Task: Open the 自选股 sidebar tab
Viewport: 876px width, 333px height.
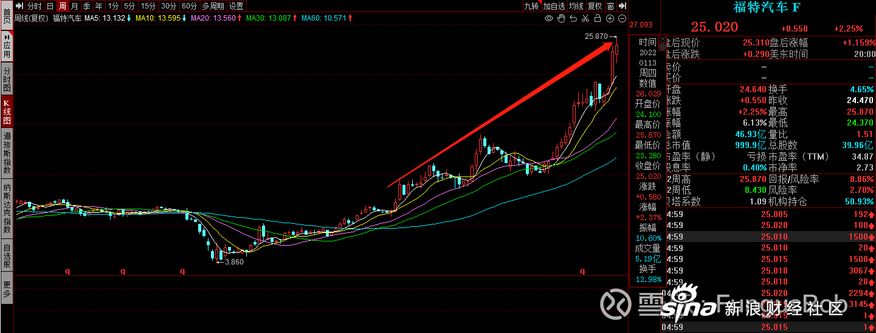Action: [7, 256]
